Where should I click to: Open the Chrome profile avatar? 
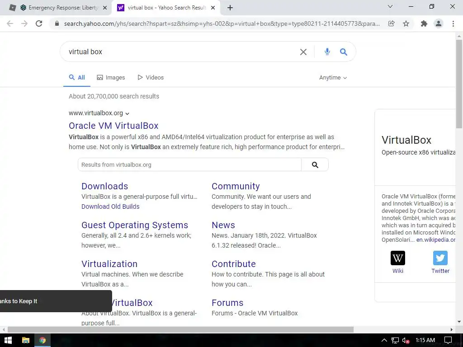(439, 23)
